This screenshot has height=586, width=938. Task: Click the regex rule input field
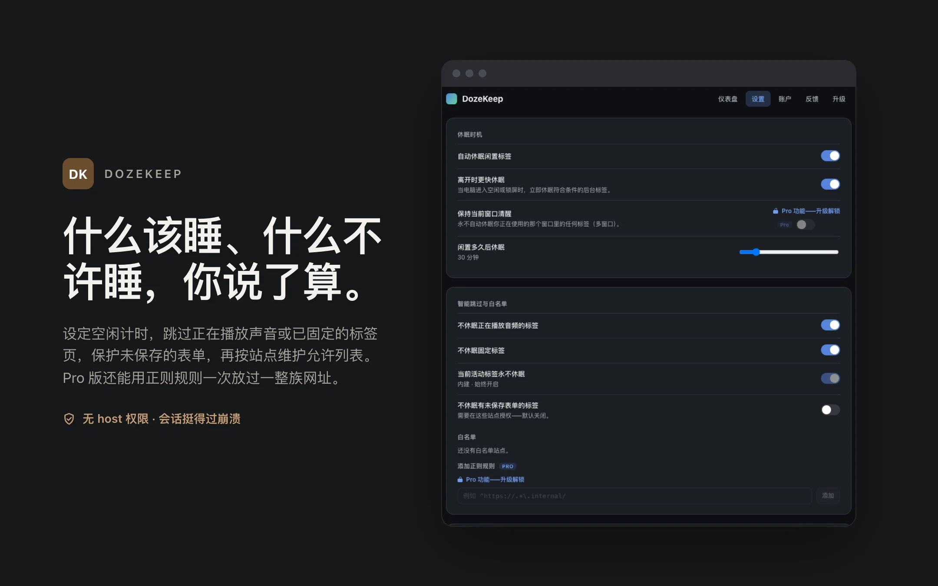pos(634,496)
